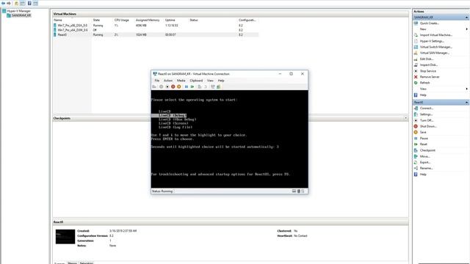The width and height of the screenshot is (470, 264).
Task: Click Stop Service action
Action: [x=427, y=71]
